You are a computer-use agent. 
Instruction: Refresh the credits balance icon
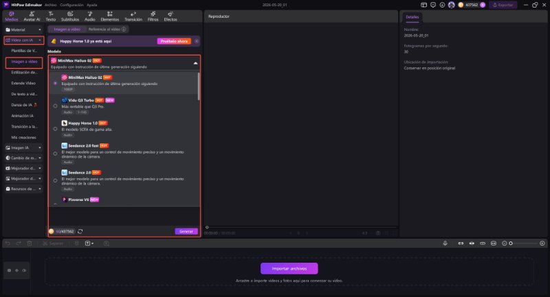(x=80, y=231)
